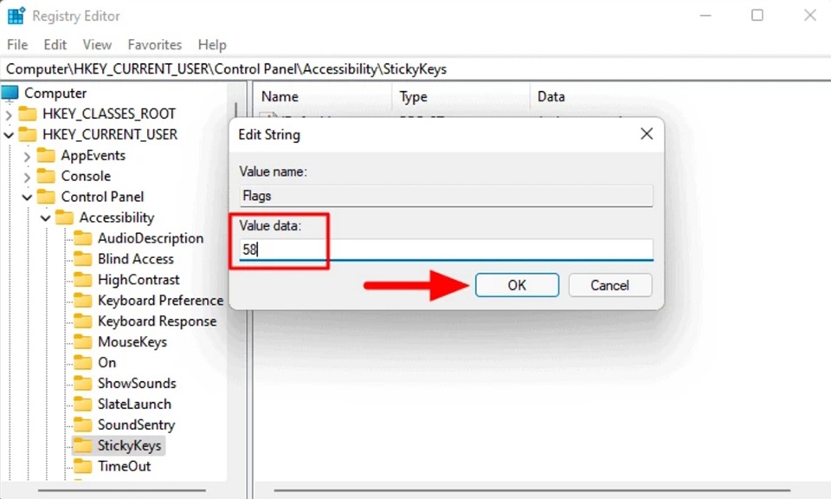Open the Edit menu
This screenshot has height=499, width=831.
click(55, 44)
